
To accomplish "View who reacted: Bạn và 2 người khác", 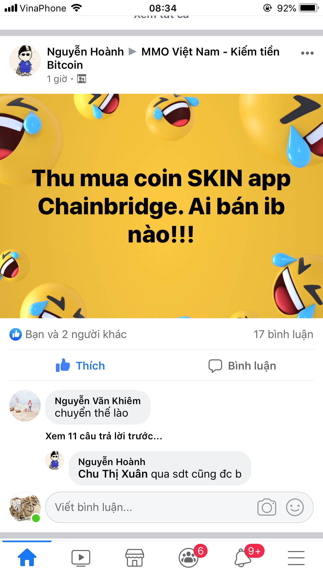I will pyautogui.click(x=68, y=334).
